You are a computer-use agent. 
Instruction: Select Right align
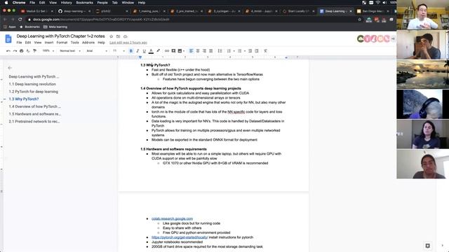point(204,51)
